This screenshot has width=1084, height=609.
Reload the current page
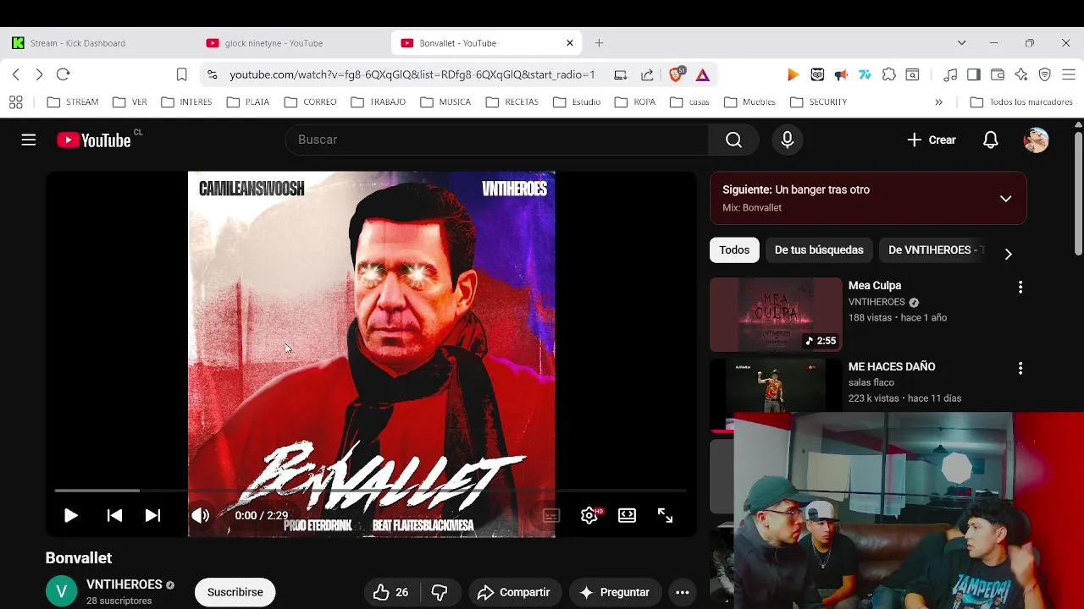pos(63,74)
